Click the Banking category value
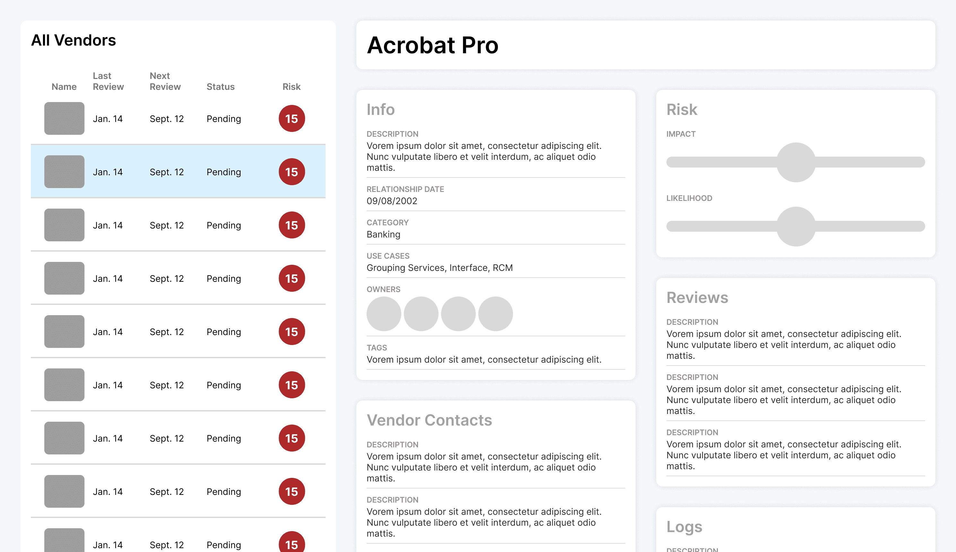 (383, 234)
